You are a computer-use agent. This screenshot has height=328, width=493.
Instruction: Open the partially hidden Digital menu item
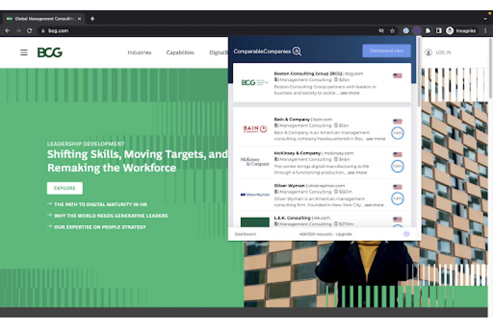219,52
